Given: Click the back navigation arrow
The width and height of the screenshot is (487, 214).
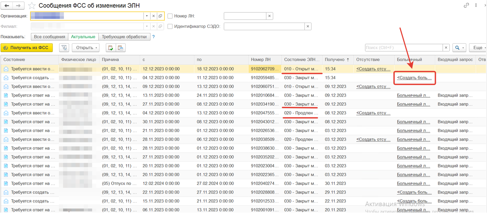Looking at the screenshot, I should (7, 6).
